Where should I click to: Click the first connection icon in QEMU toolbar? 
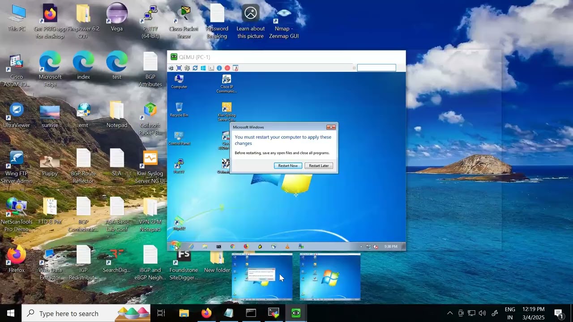pyautogui.click(x=171, y=68)
